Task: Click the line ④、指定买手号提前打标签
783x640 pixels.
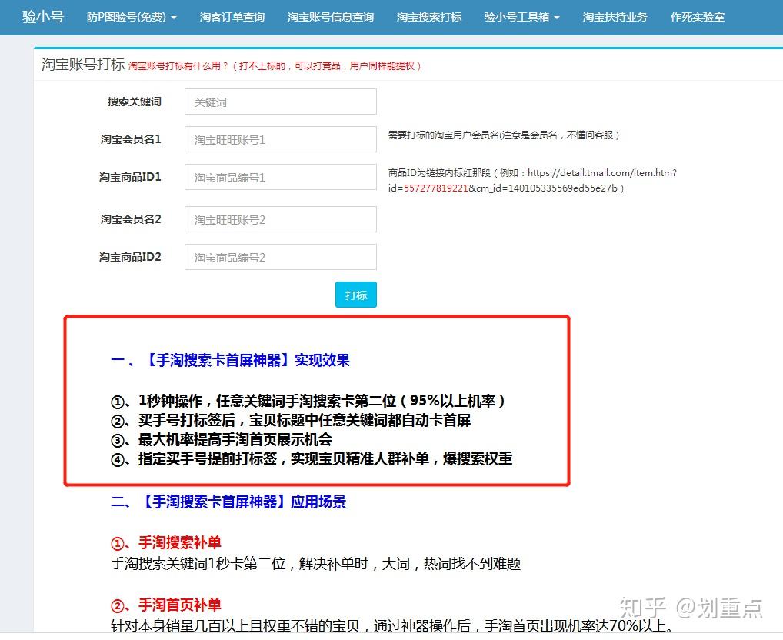Action: point(312,458)
